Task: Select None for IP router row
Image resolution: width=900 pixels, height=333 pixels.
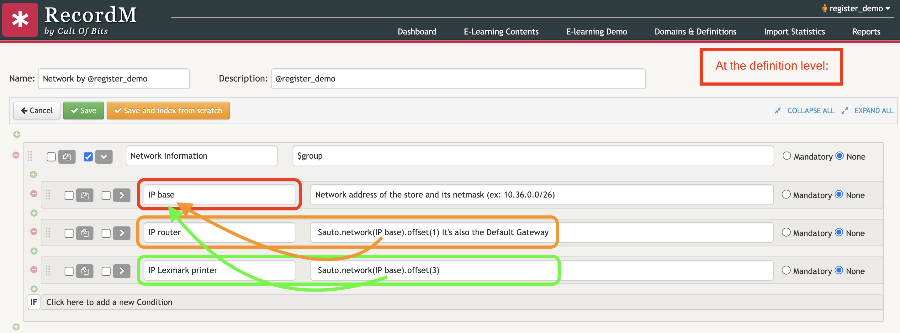Action: [x=839, y=232]
